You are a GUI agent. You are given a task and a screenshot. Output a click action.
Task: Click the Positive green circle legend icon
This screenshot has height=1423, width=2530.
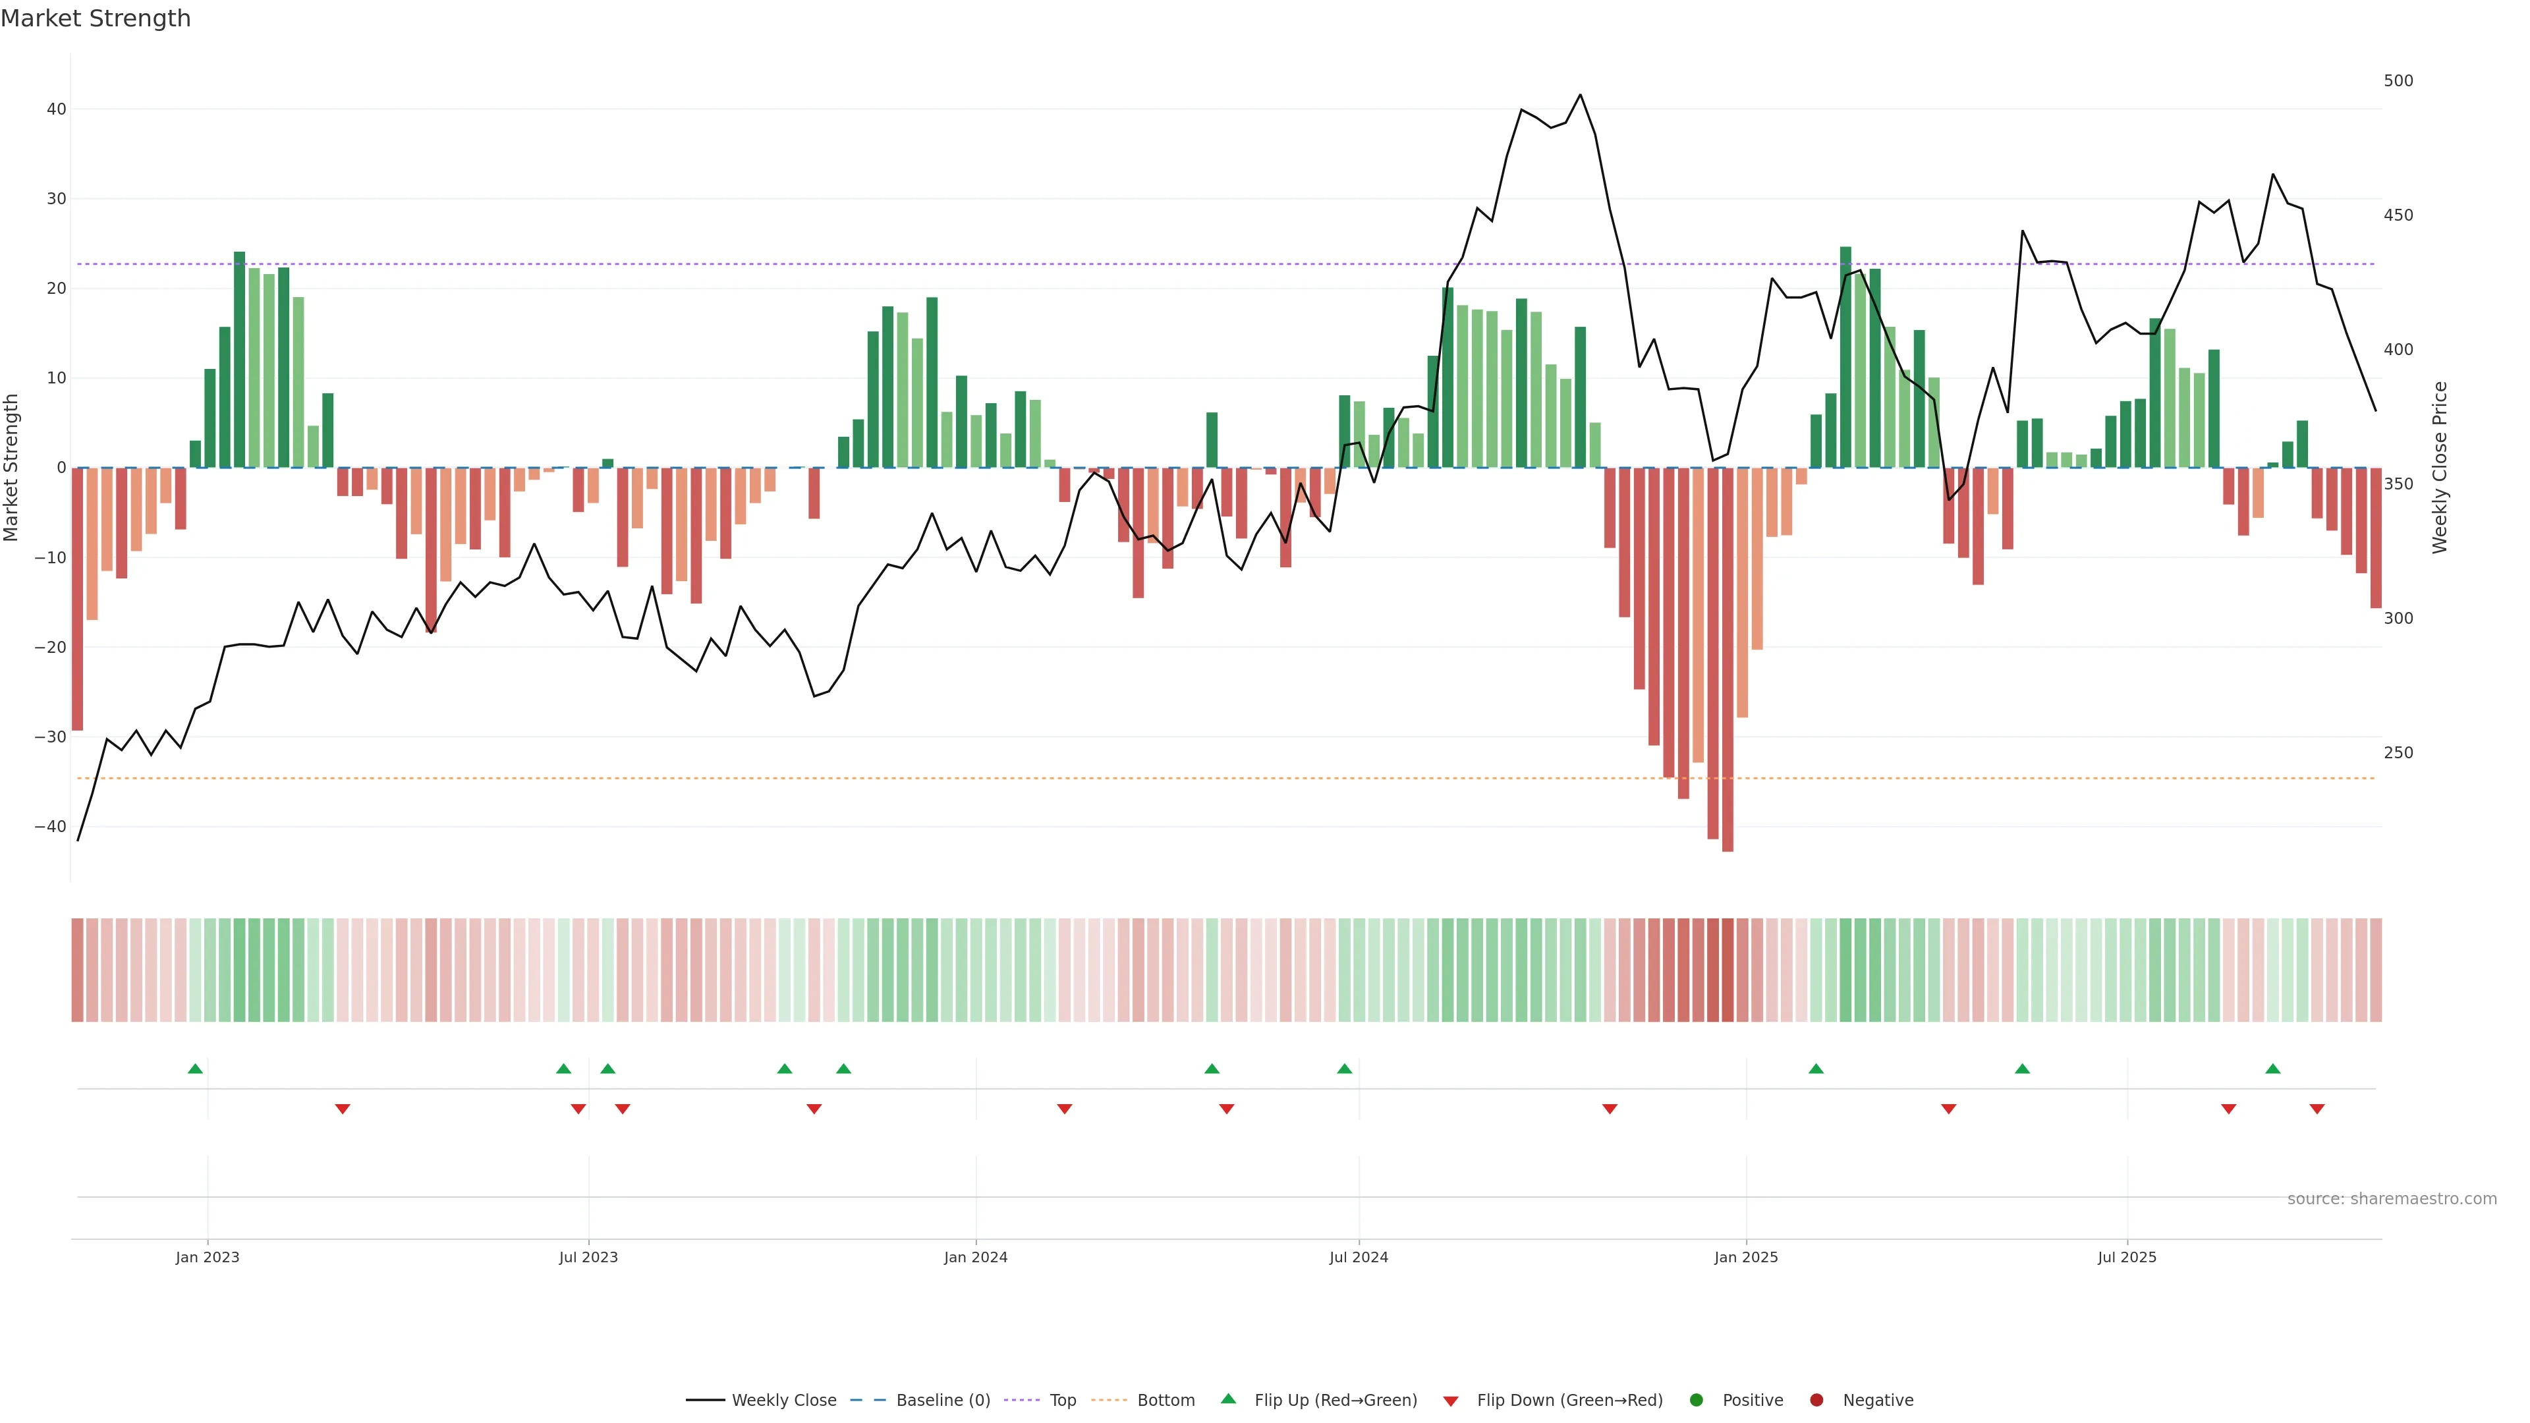pos(1696,1401)
